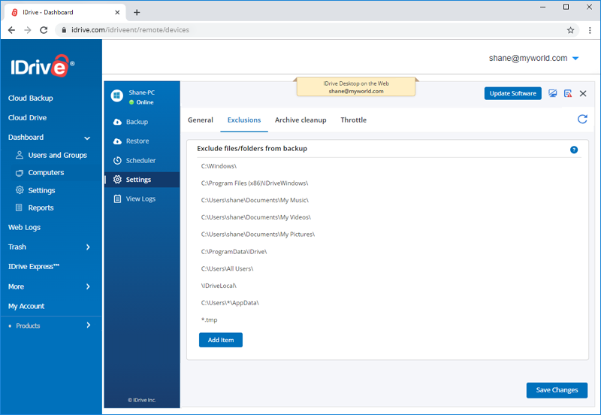The height and width of the screenshot is (415, 601).
Task: Select the C:\Windows\ exclusion entry
Action: tap(219, 166)
